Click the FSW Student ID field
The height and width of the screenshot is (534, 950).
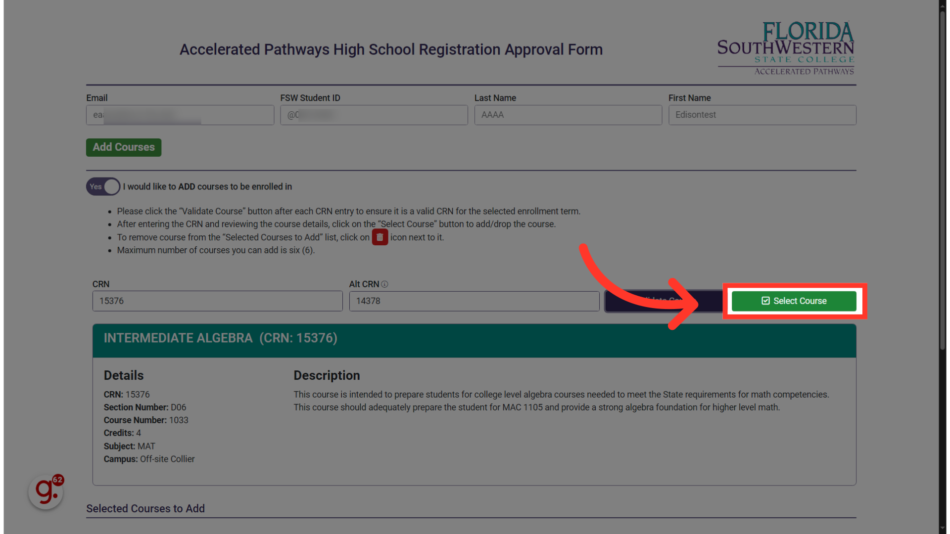[374, 115]
